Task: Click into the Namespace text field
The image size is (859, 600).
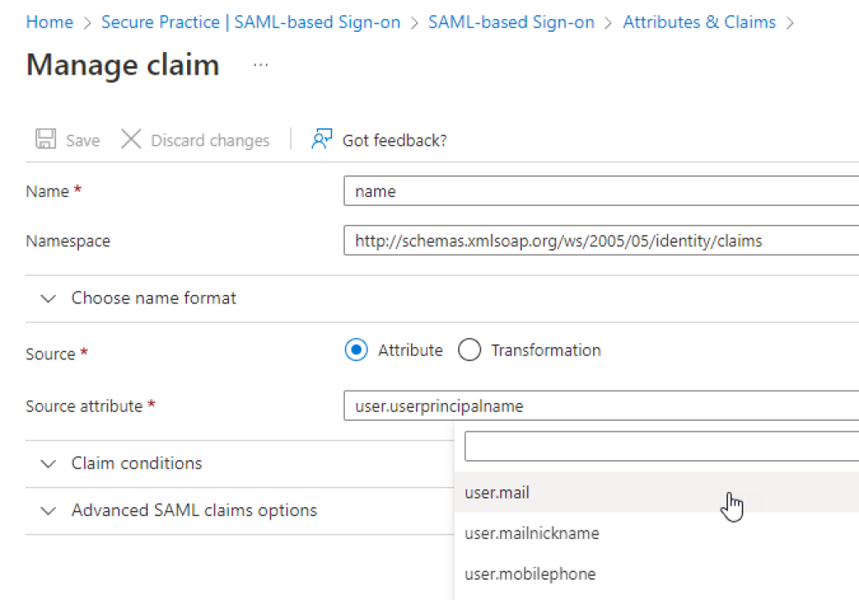Action: (x=601, y=241)
